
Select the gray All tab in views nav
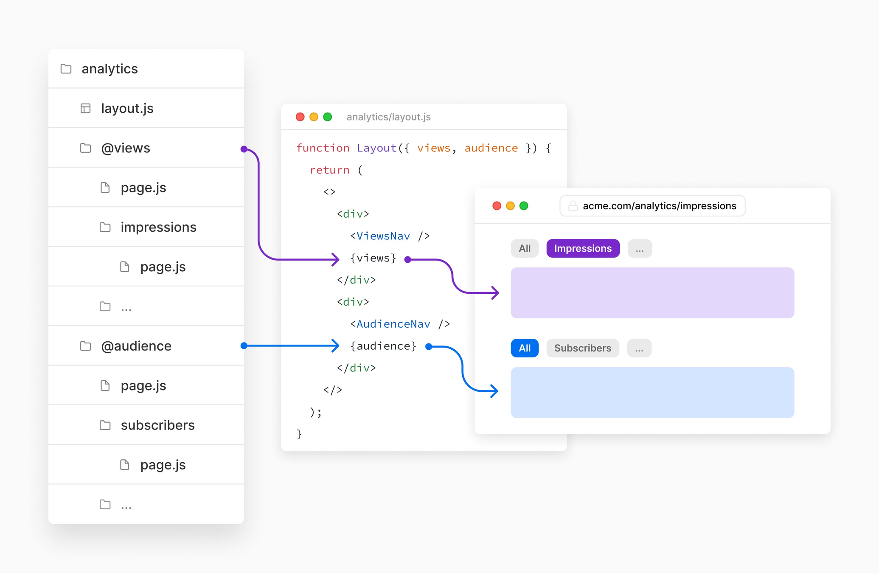[x=525, y=248]
